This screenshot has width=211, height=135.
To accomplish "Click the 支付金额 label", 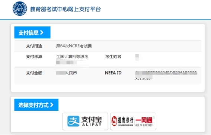I will 34,73.
